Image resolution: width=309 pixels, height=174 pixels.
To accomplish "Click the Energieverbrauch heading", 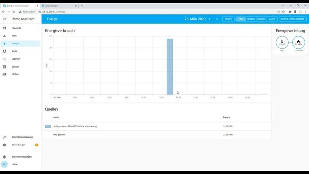I will [60, 31].
